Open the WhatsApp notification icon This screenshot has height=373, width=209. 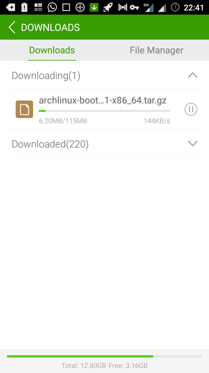click(52, 7)
